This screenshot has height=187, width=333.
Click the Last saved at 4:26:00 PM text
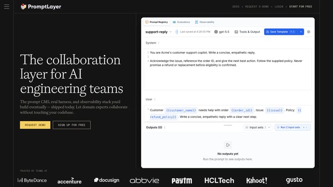pyautogui.click(x=195, y=32)
